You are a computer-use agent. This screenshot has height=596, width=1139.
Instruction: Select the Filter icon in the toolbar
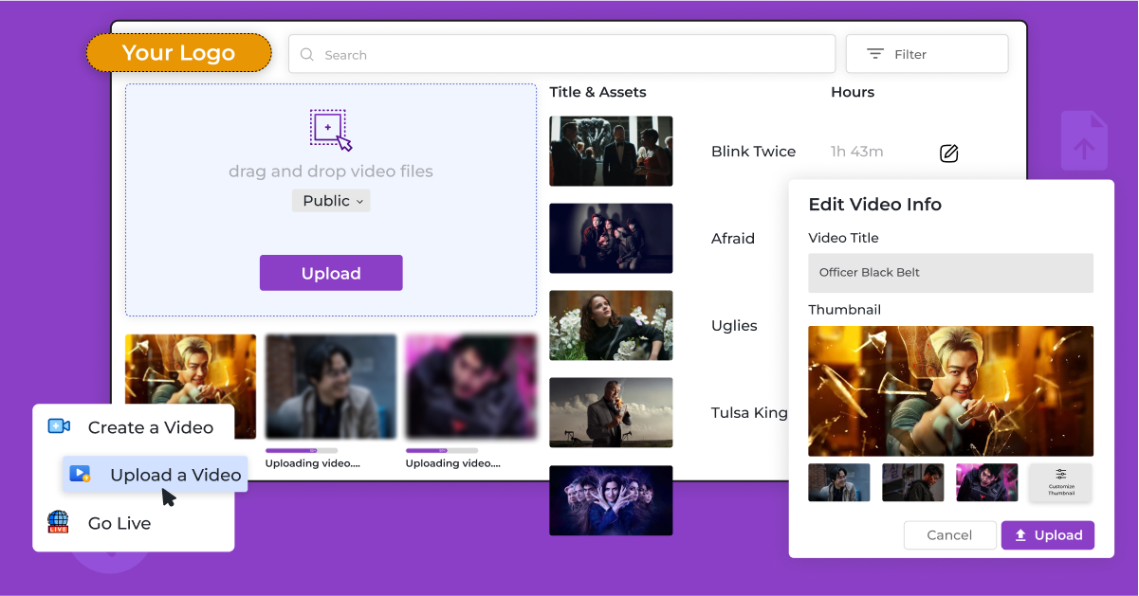point(873,53)
